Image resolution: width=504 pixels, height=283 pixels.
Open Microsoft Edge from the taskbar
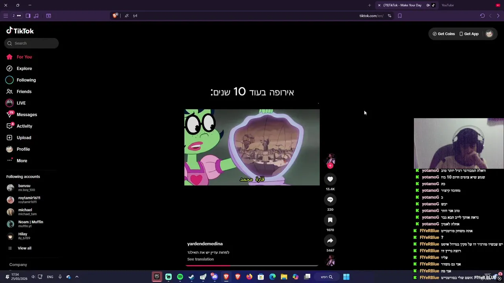(x=272, y=277)
